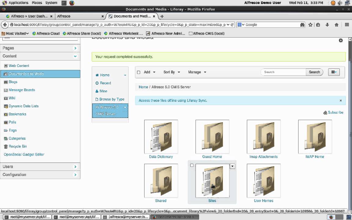This screenshot has width=352, height=220.
Task: Check the Sites folder checkbox
Action: (192, 165)
